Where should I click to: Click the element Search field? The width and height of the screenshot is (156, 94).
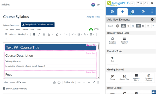click(111, 26)
